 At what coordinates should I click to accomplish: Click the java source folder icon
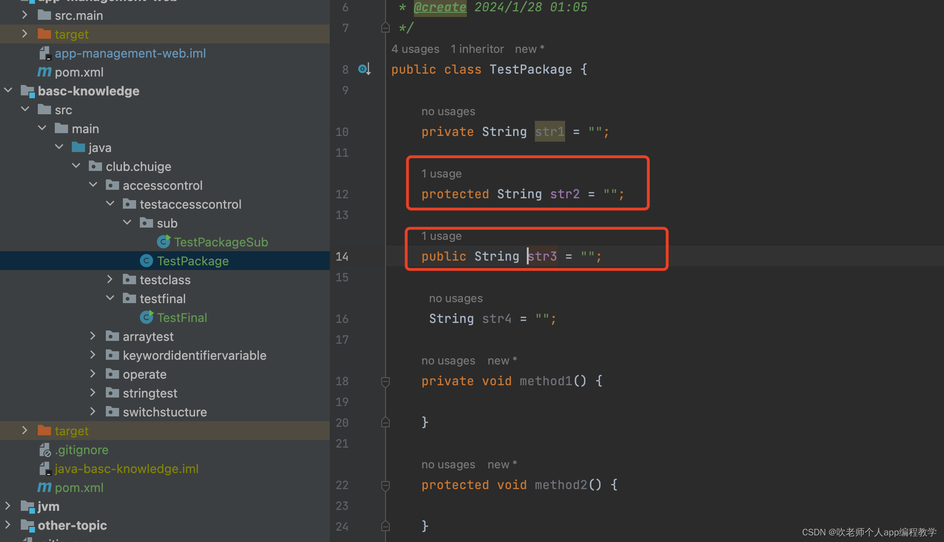[x=78, y=147]
